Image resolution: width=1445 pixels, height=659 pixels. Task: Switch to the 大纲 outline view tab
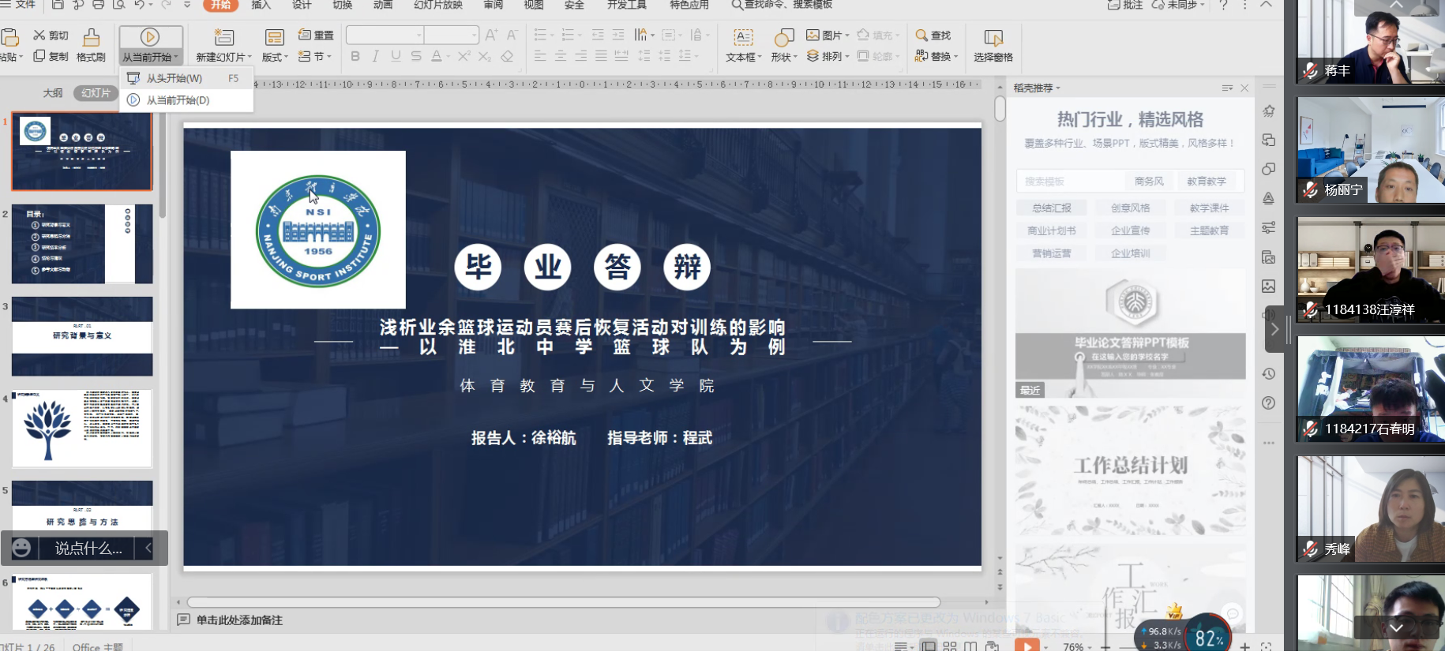[53, 93]
